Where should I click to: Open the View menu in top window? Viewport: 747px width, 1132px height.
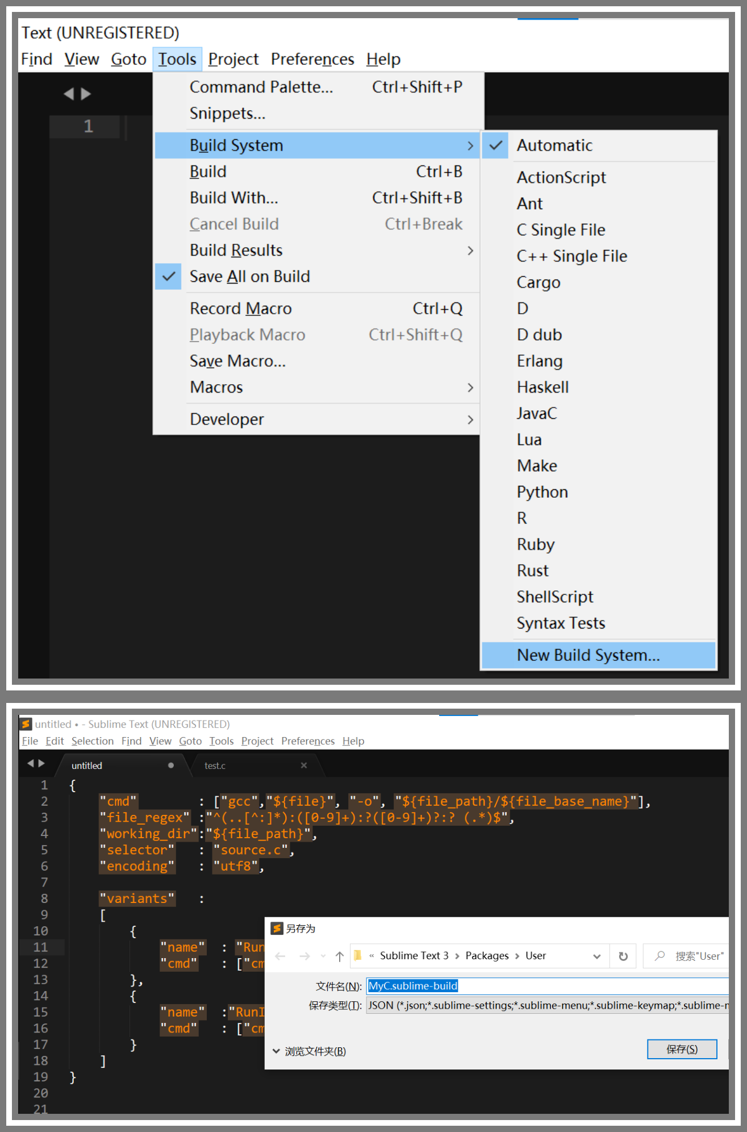pos(82,59)
